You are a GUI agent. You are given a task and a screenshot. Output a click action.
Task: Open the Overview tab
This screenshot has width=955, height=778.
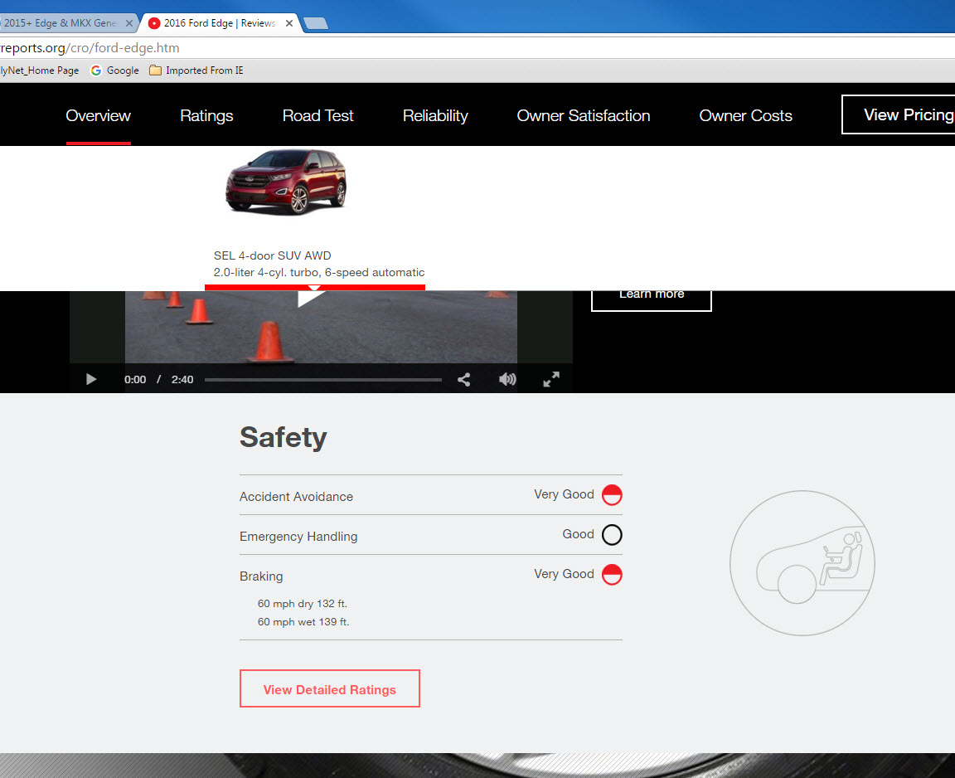click(98, 116)
